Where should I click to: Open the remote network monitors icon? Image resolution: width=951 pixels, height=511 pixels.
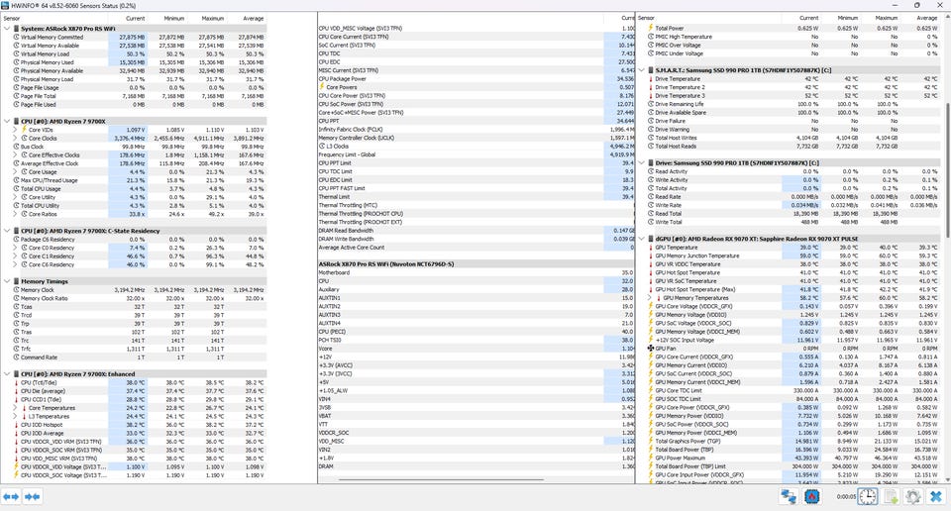(x=789, y=497)
